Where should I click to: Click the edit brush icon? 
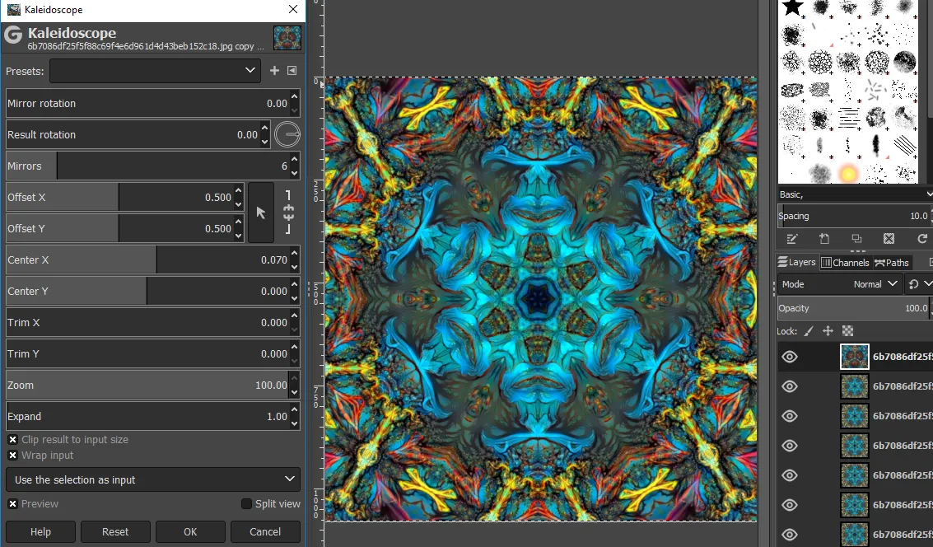(x=791, y=239)
